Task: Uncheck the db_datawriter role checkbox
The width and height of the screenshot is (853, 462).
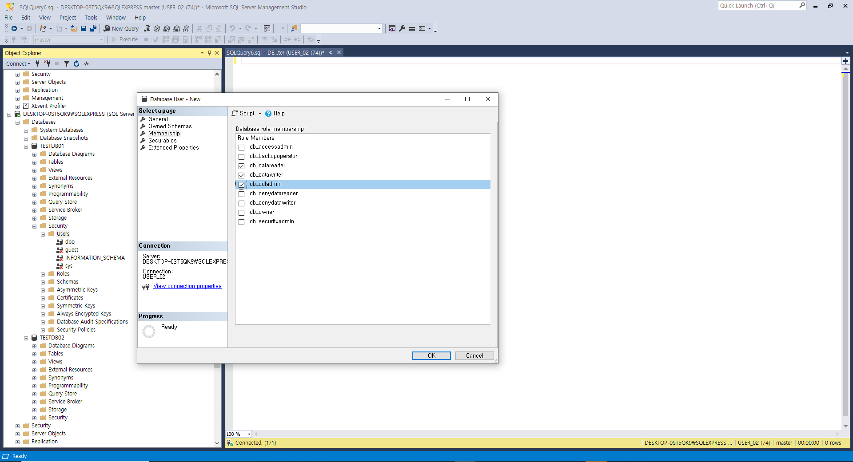Action: (x=242, y=175)
